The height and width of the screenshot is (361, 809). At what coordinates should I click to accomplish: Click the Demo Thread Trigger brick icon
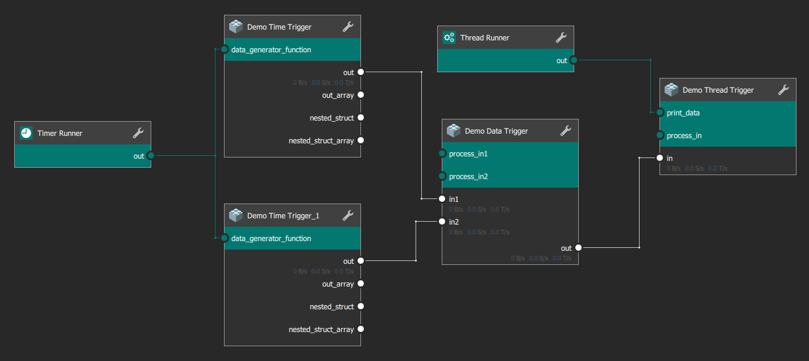click(x=671, y=90)
